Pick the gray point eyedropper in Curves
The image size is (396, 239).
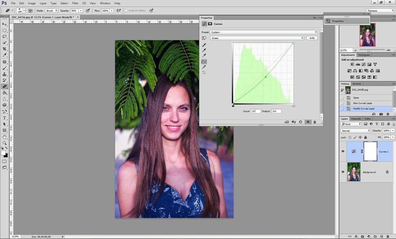click(204, 50)
